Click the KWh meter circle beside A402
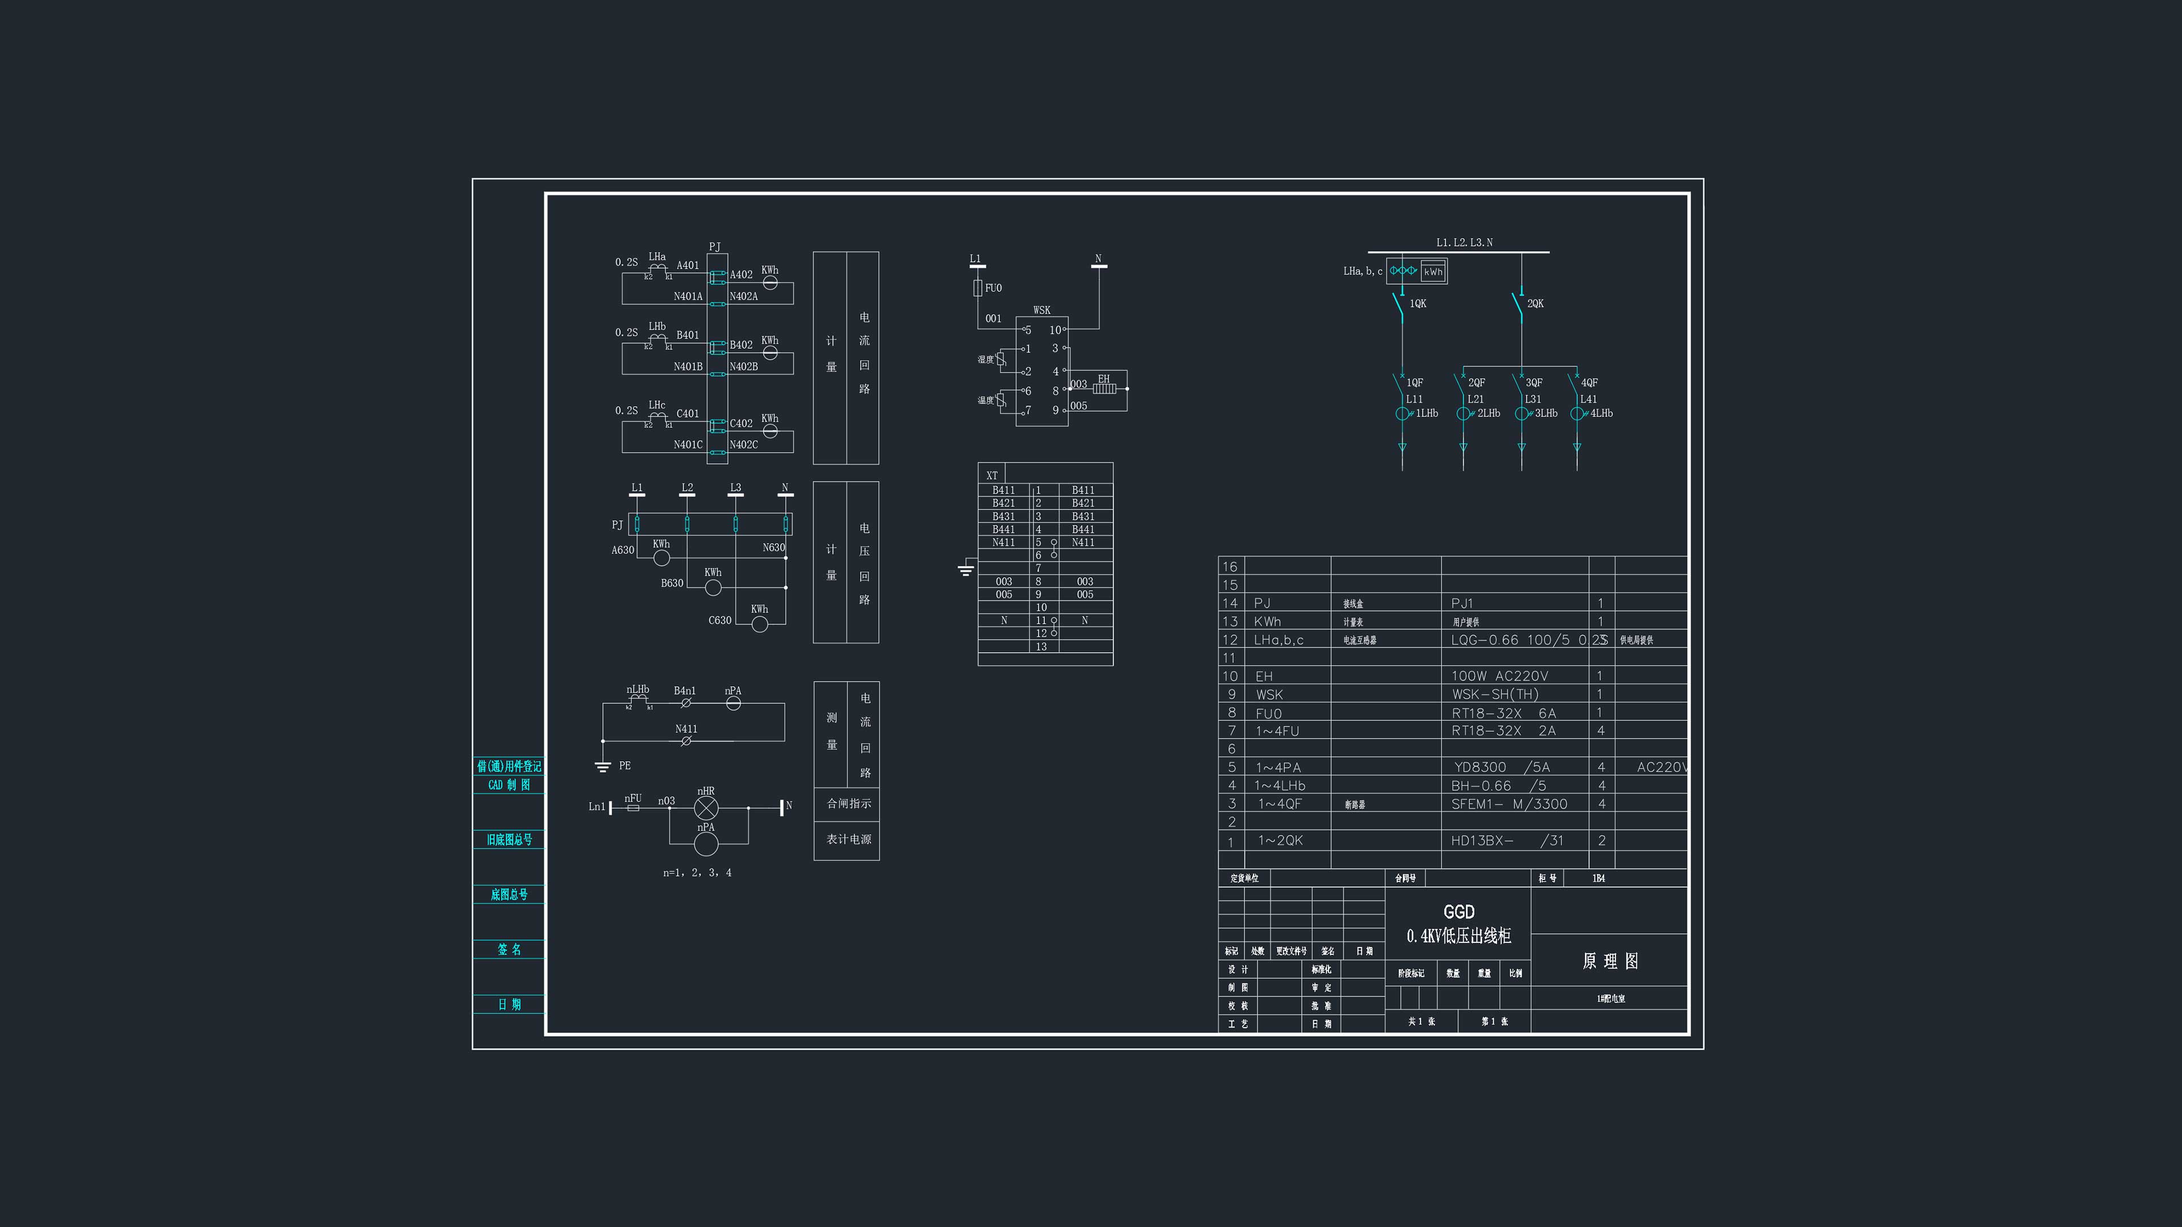Image resolution: width=2182 pixels, height=1227 pixels. [770, 283]
